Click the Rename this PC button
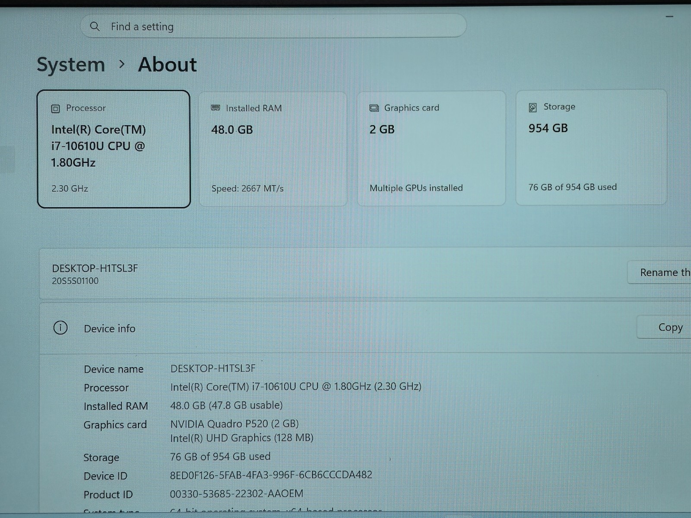Screen dimensions: 691x518 [x=659, y=272]
